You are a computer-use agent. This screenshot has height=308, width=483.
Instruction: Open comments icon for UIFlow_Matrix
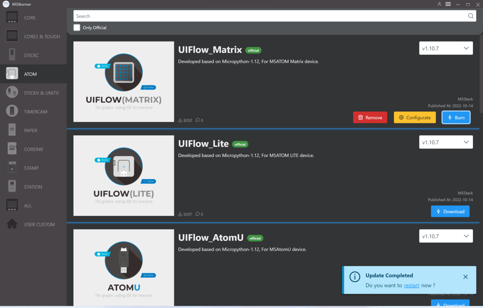coord(198,120)
